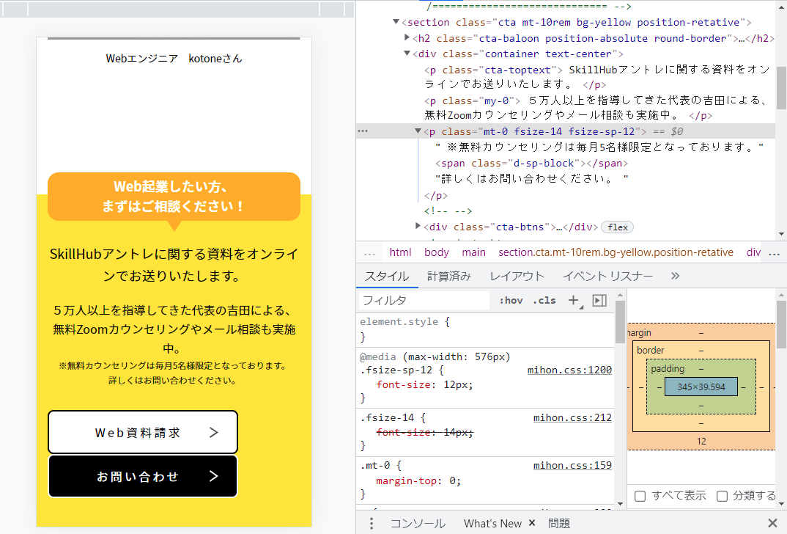
Task: Click the padding region label in box model
Action: pyautogui.click(x=668, y=369)
